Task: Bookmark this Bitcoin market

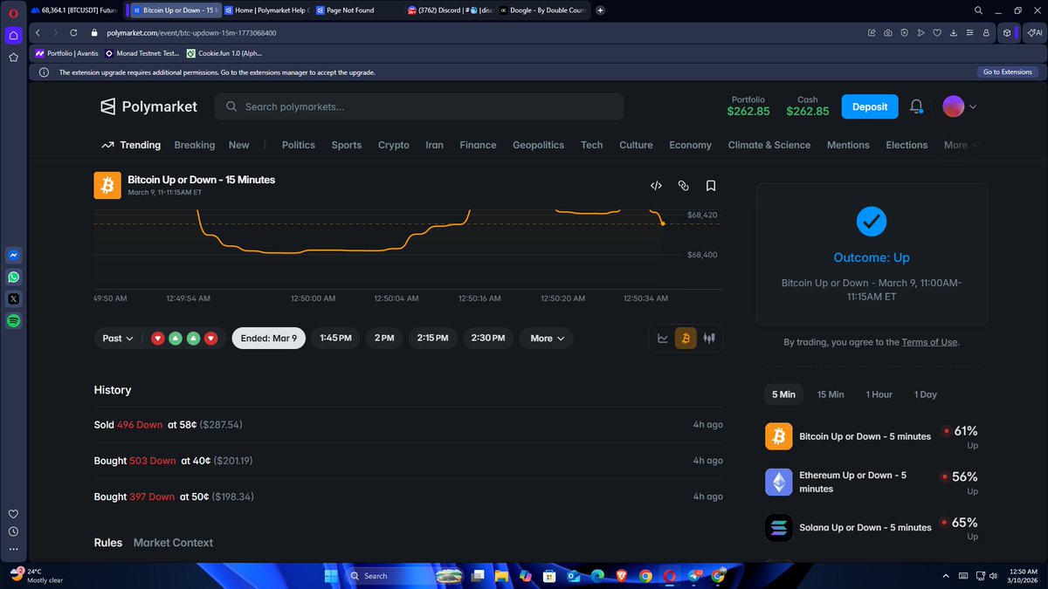Action: [x=711, y=186]
